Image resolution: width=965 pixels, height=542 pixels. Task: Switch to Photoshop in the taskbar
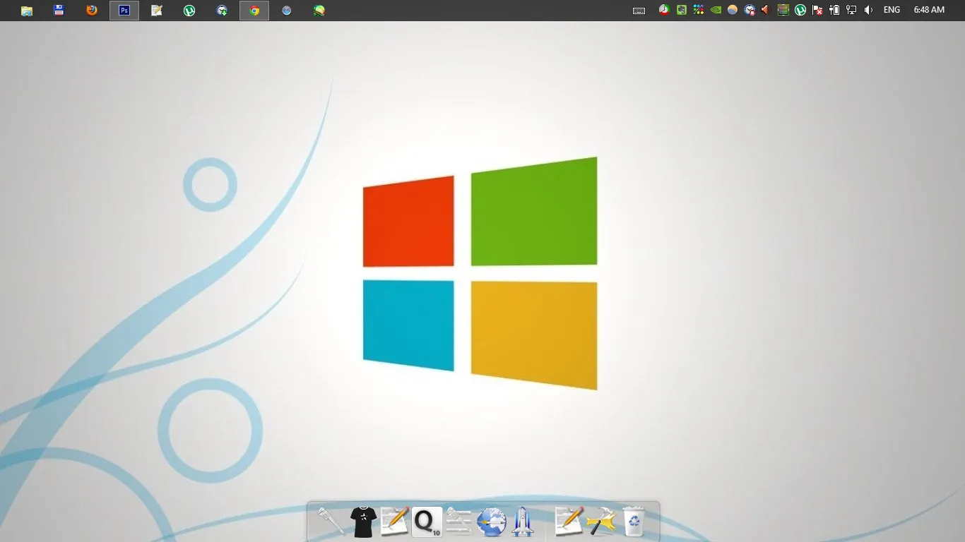tap(124, 11)
